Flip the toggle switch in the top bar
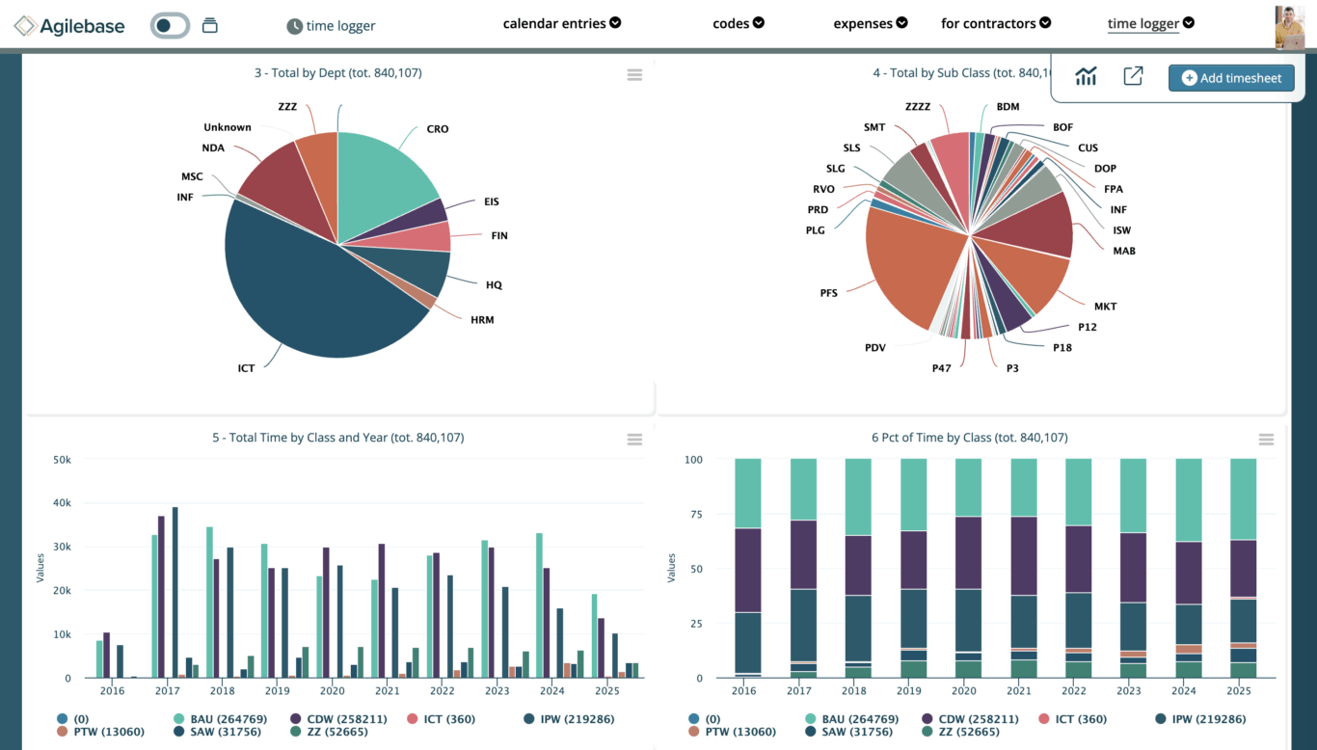1317x750 pixels. click(x=170, y=25)
